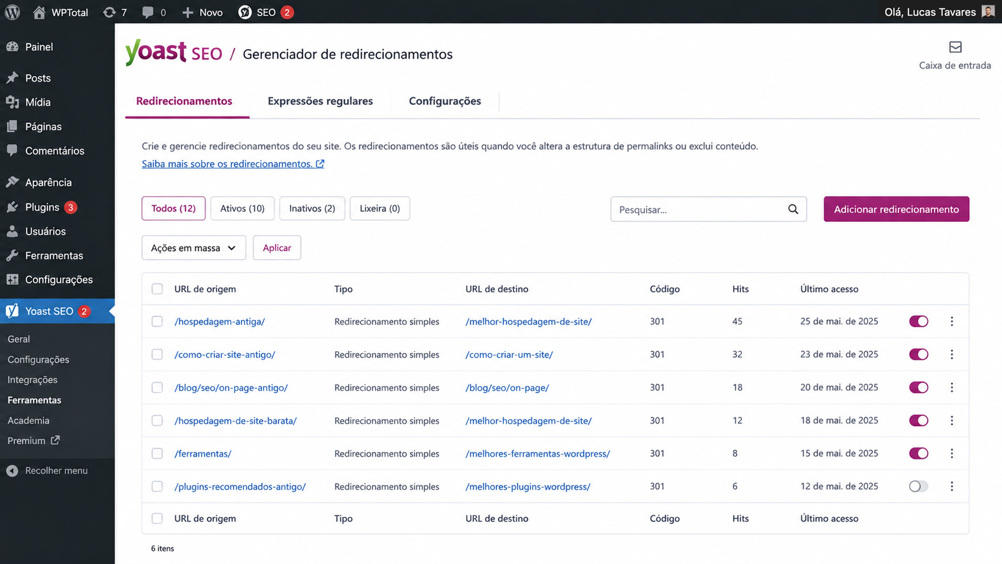This screenshot has height=564, width=1002.
Task: Check the /blog/seo/on-page-antigo/ row checkbox
Action: click(157, 387)
